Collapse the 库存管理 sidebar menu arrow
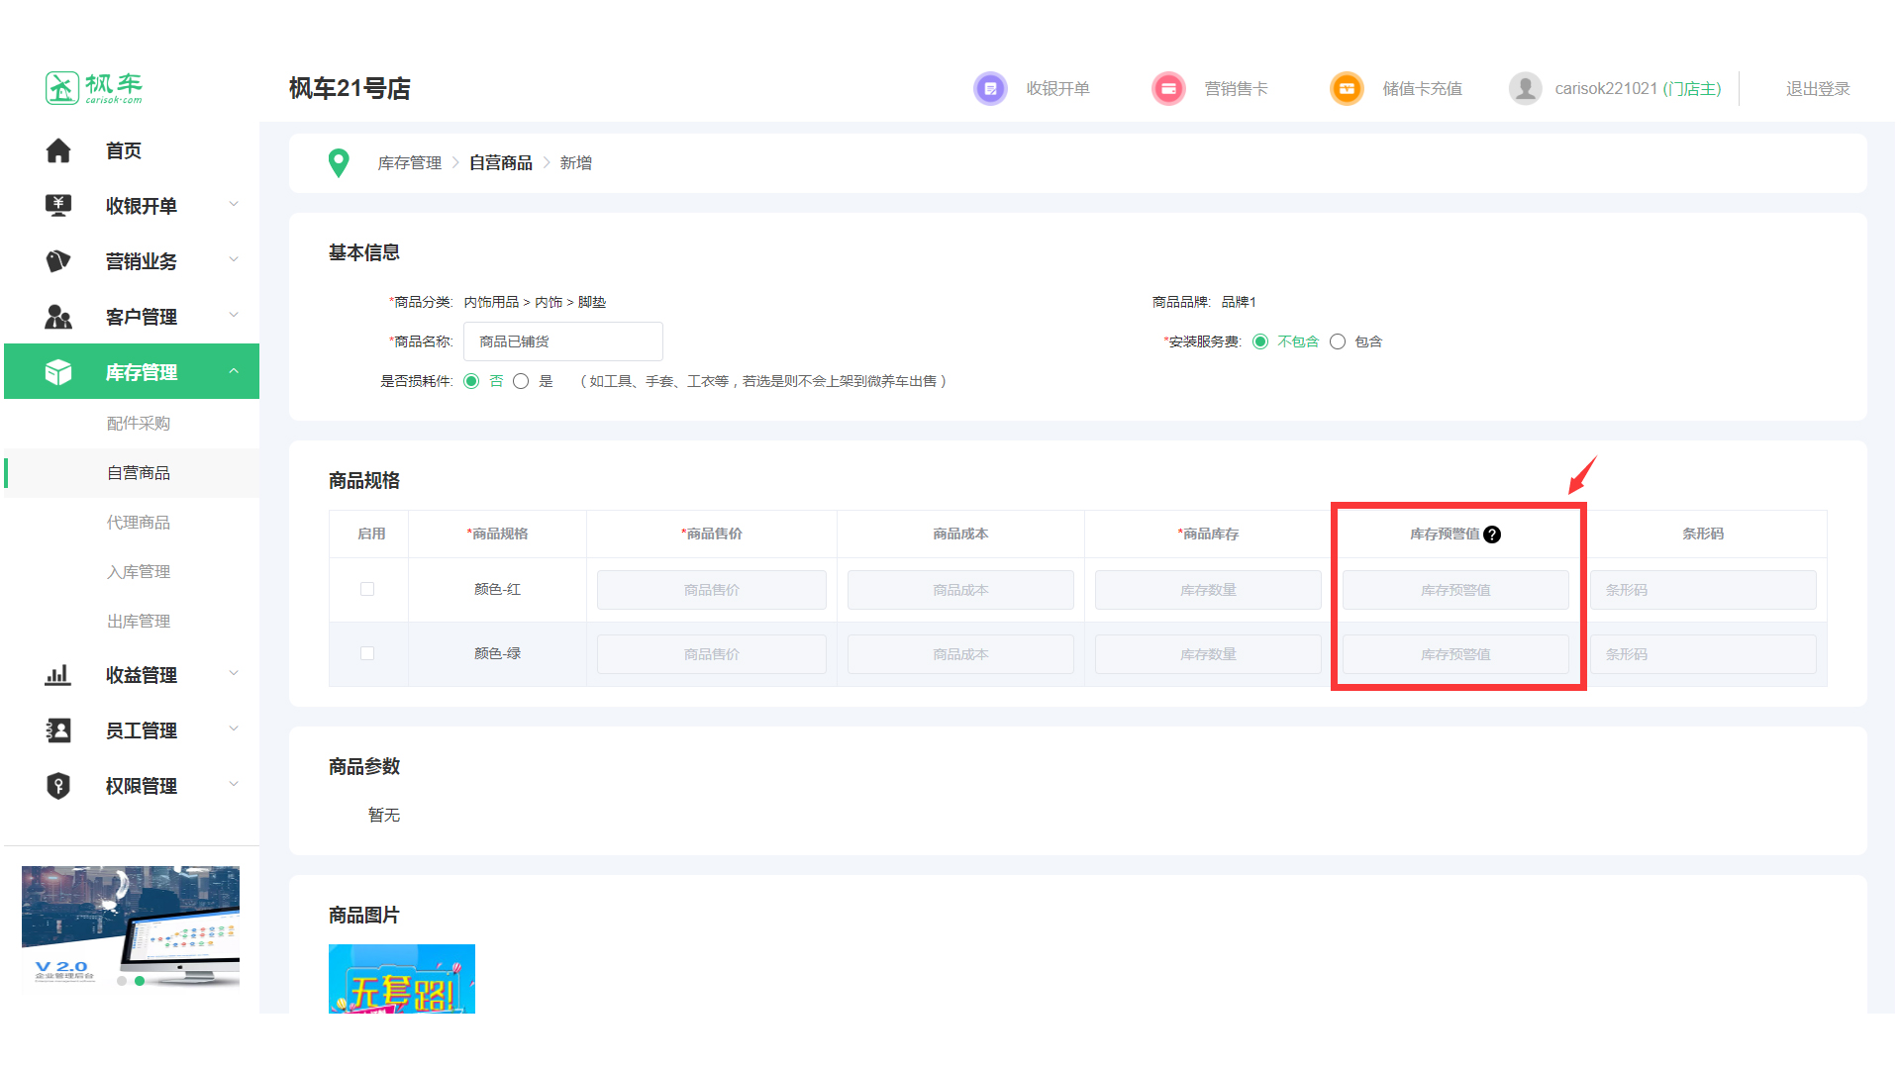 pos(234,371)
